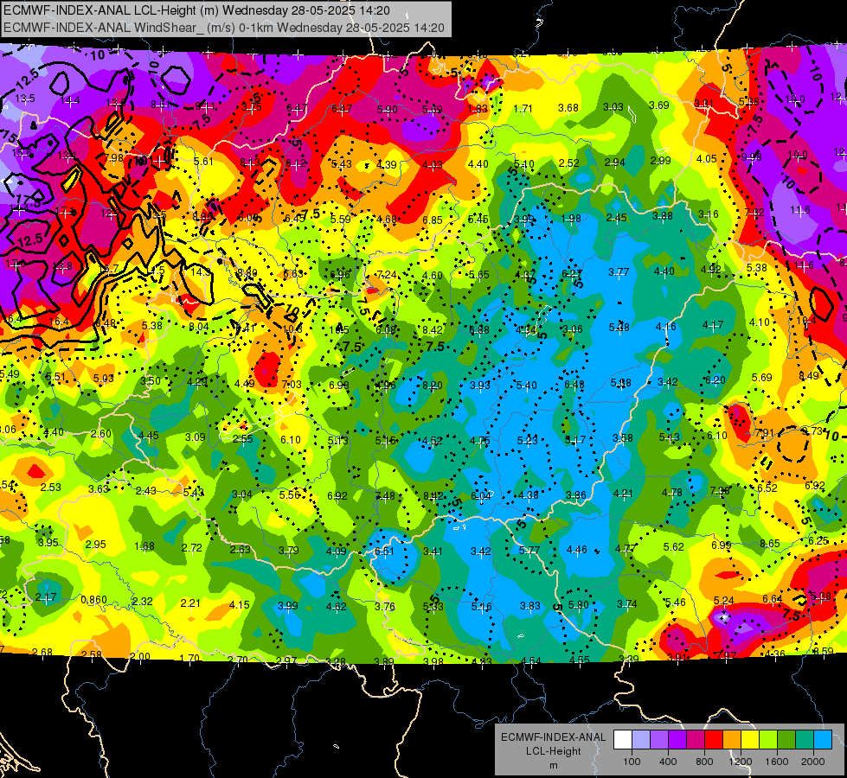847x778 pixels.
Task: Click the grid value 4.10
Action: (760, 322)
